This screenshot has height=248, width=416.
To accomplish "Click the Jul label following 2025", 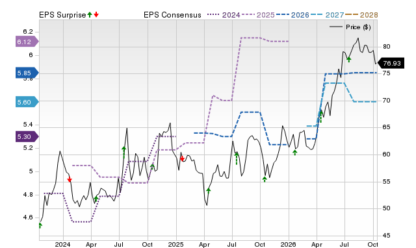I will [232, 244].
